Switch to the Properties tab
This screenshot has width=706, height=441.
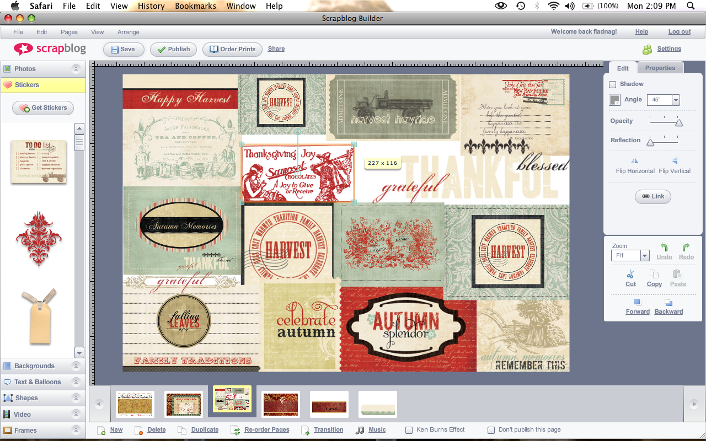pos(660,68)
